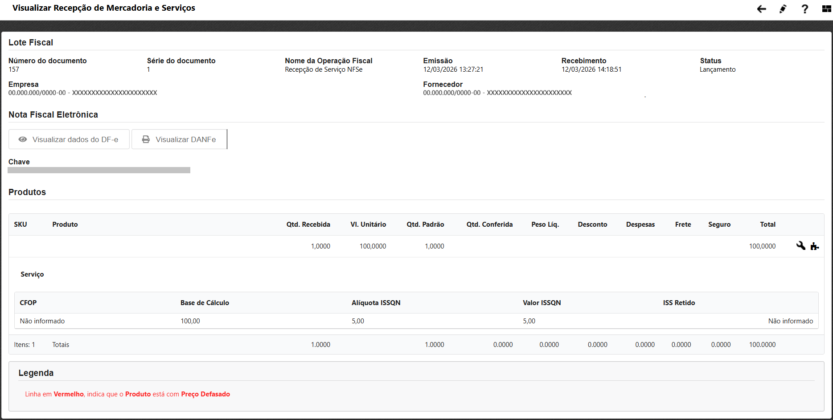Select the Qtd. Recebida column header

click(308, 224)
